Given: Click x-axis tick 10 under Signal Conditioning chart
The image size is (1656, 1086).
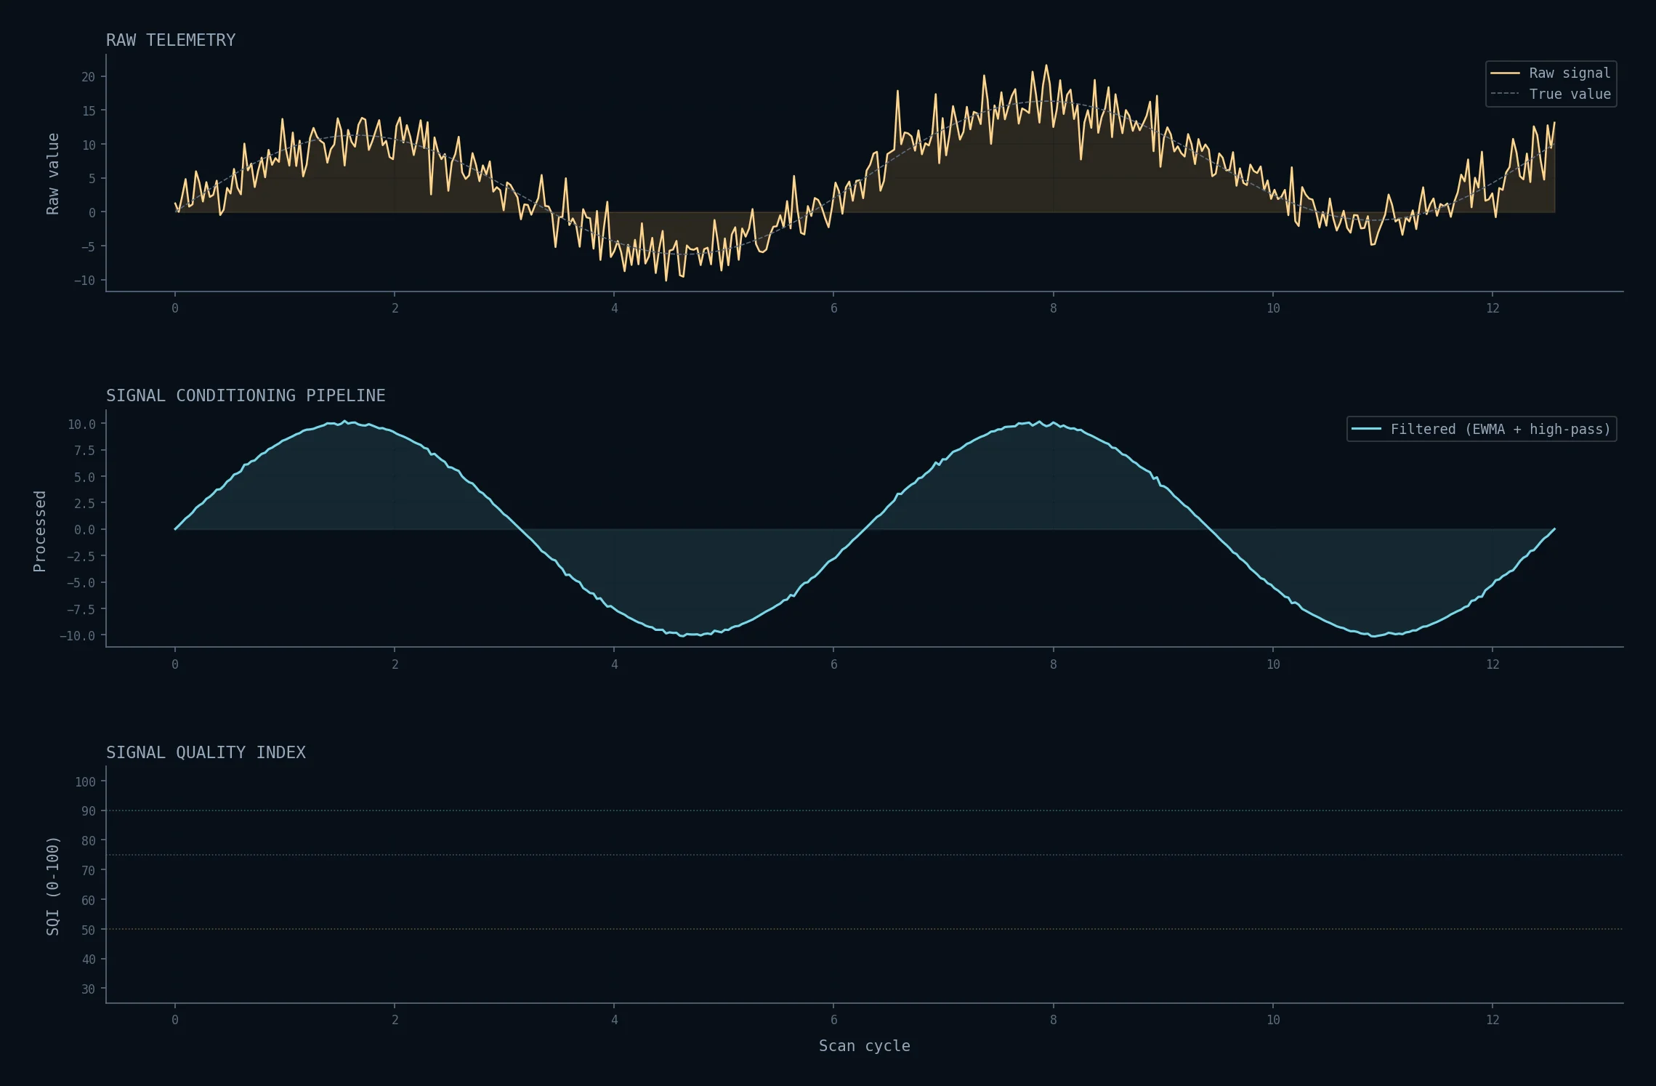Looking at the screenshot, I should click(1273, 664).
